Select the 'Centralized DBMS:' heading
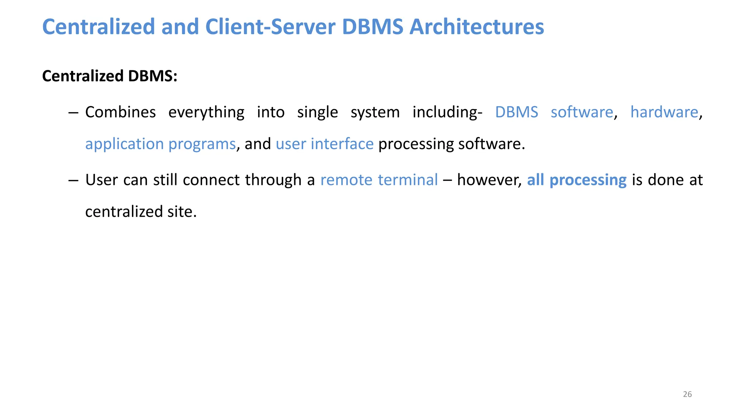The image size is (734, 413). point(110,76)
